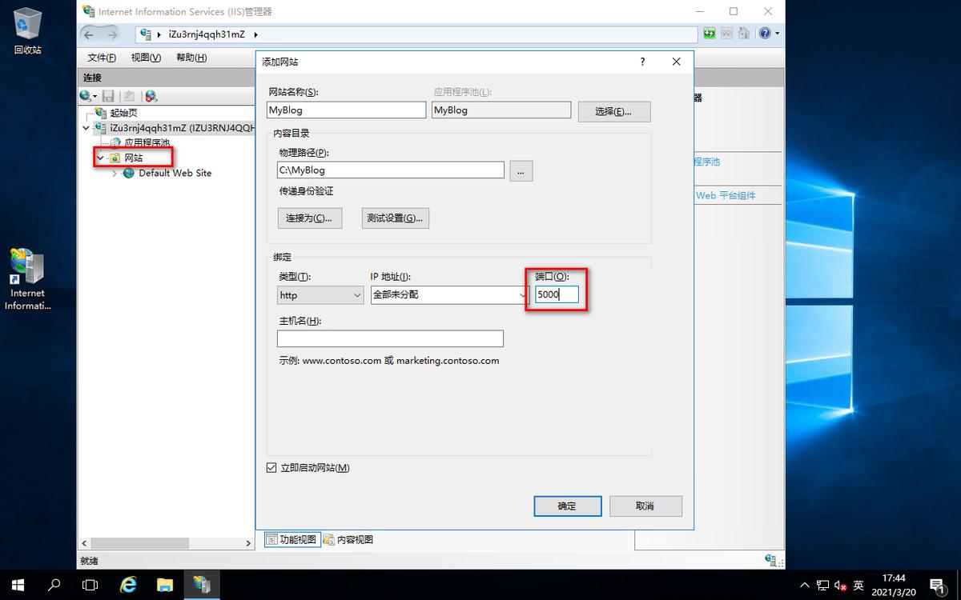
Task: Click the 网站名称 field containing MyBlog
Action: tap(347, 110)
